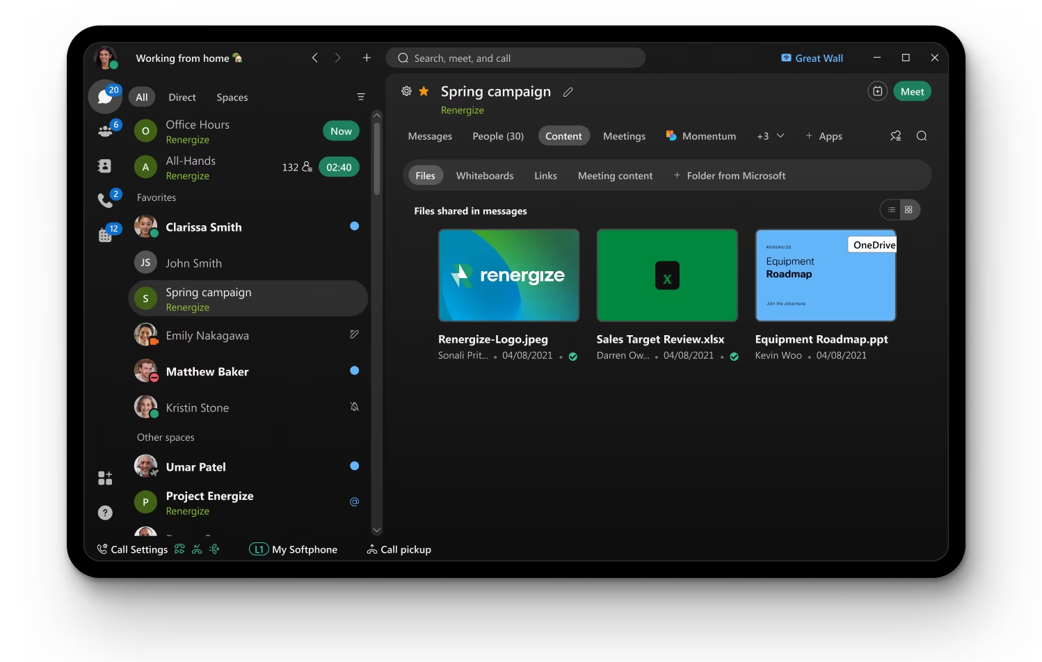
Task: Join Office Hours with the Now button
Action: pos(341,131)
